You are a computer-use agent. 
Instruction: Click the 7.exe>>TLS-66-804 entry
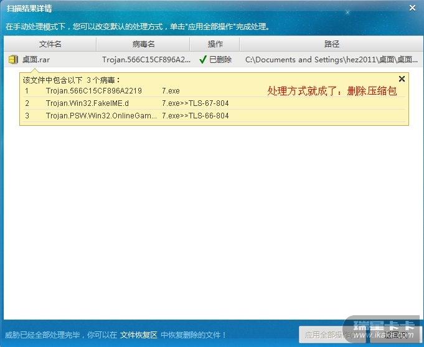click(196, 116)
